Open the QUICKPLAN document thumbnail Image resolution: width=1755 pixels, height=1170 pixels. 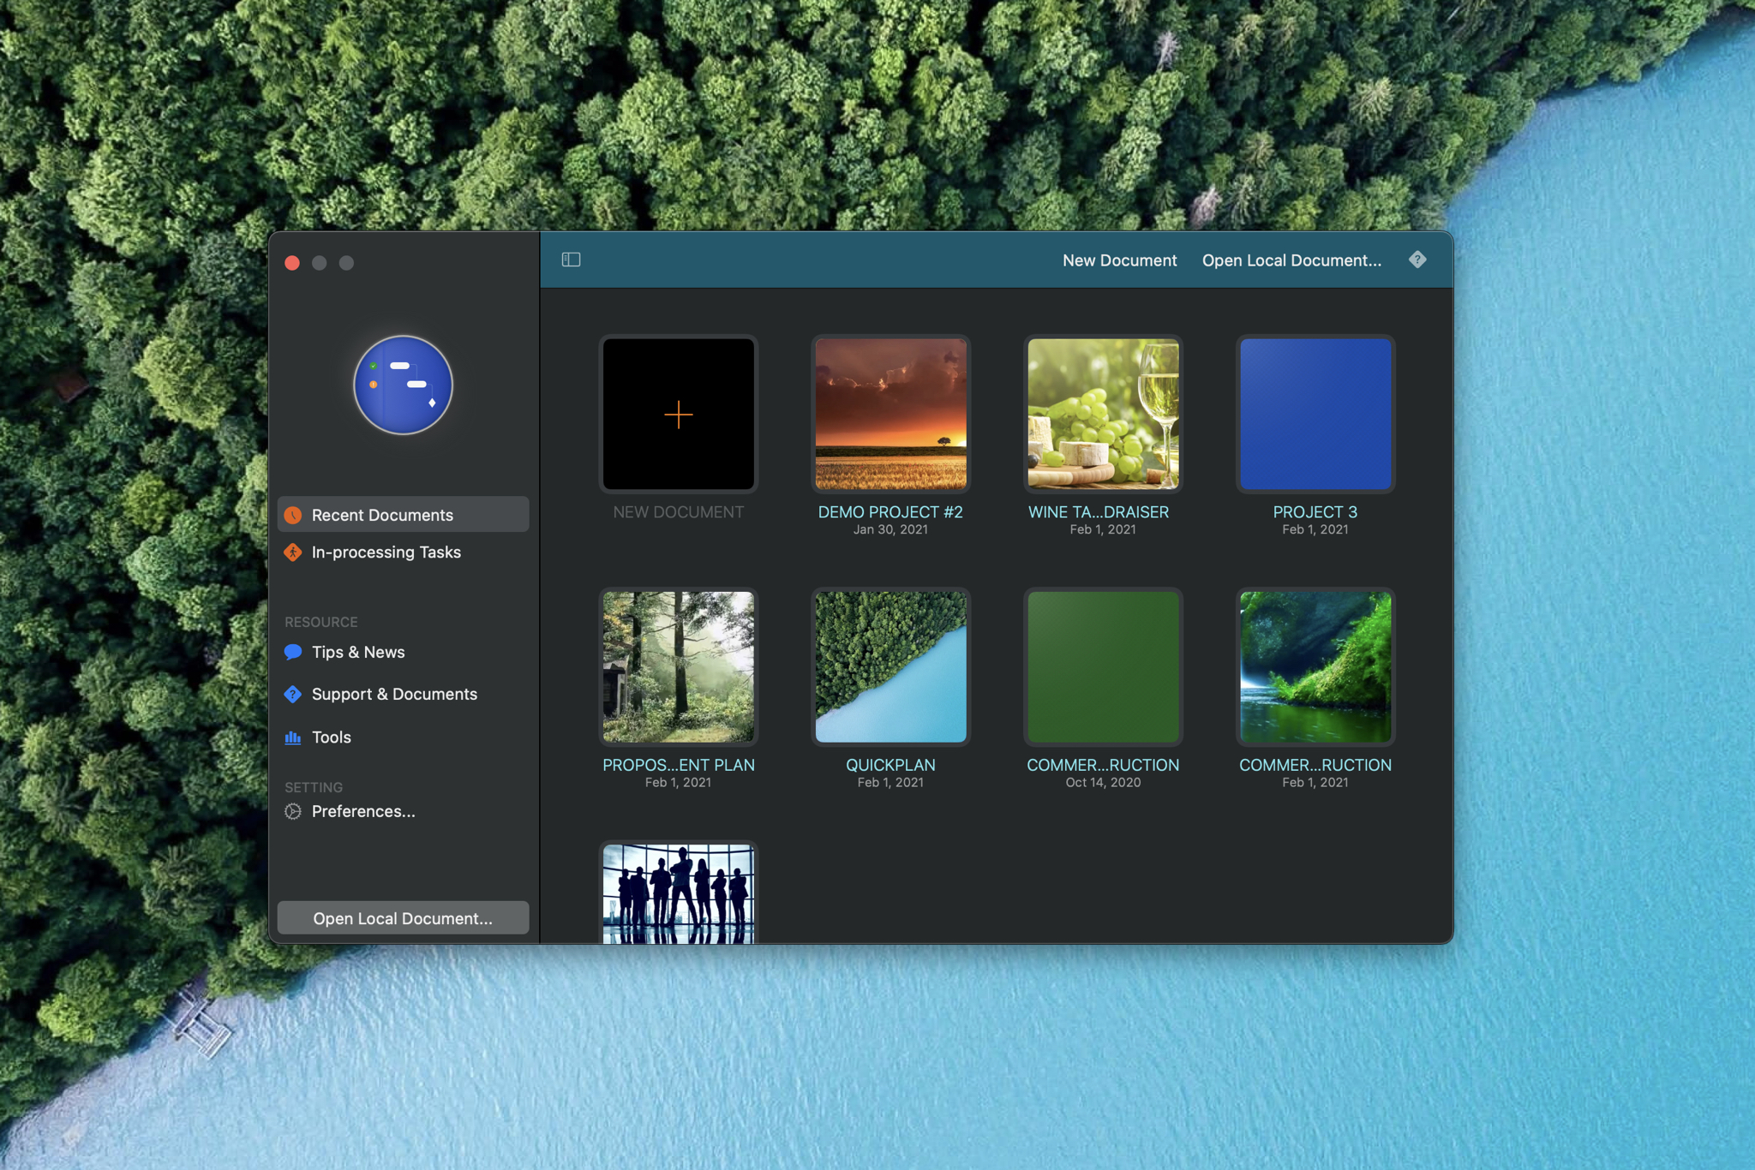click(x=890, y=667)
